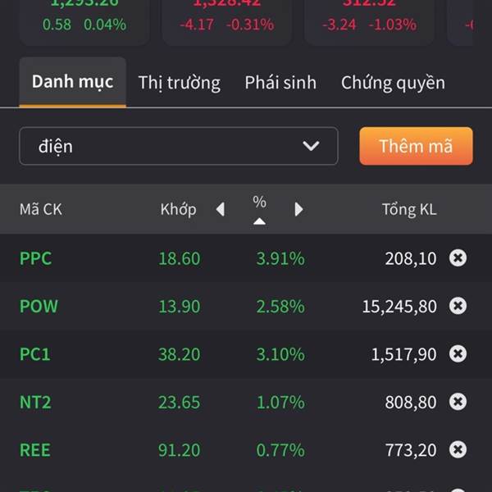Remove REE from the watchlist
Viewport: 492px width, 492px height.
click(458, 449)
